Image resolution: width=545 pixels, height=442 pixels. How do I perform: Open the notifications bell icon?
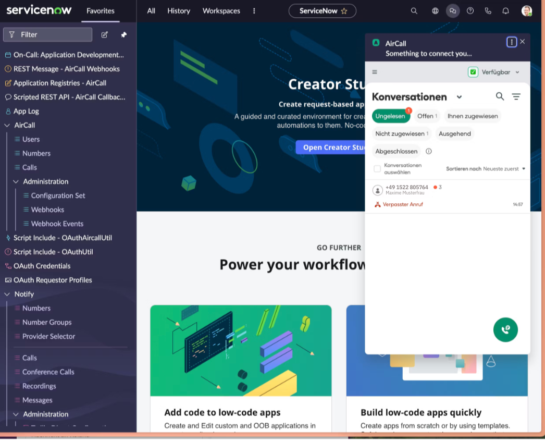505,11
